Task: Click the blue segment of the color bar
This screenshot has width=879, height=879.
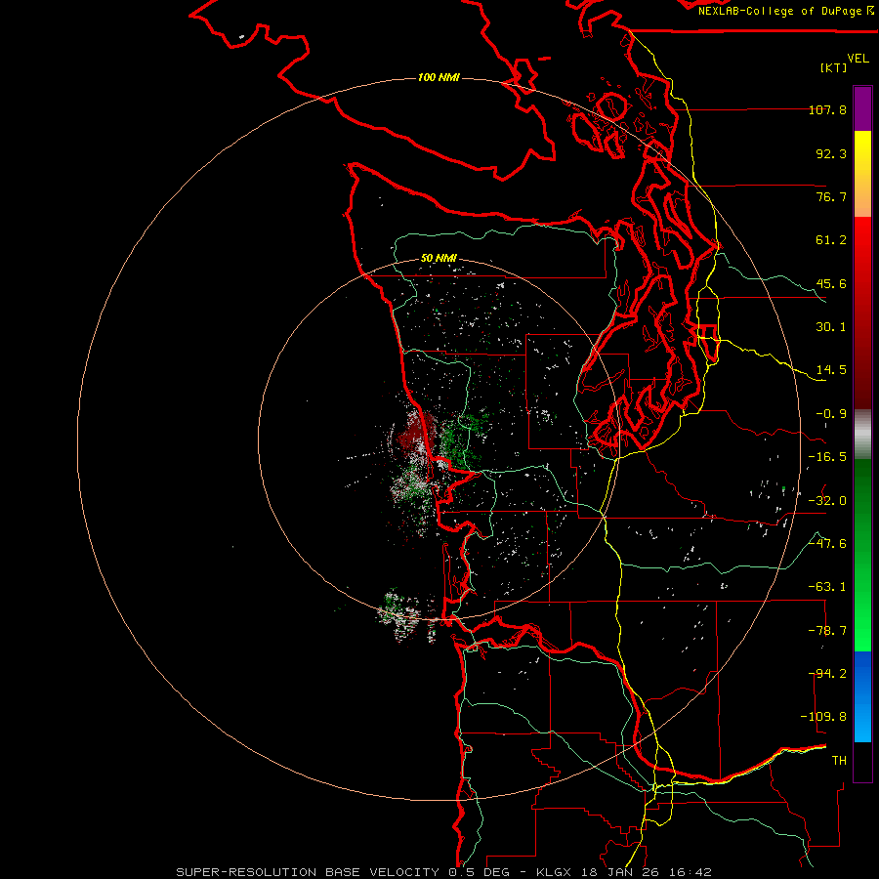Action: tap(862, 696)
